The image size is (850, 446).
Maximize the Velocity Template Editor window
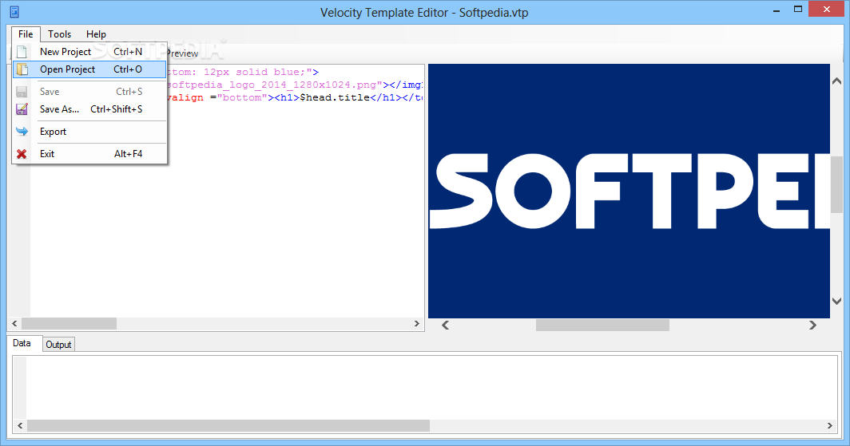(x=798, y=10)
